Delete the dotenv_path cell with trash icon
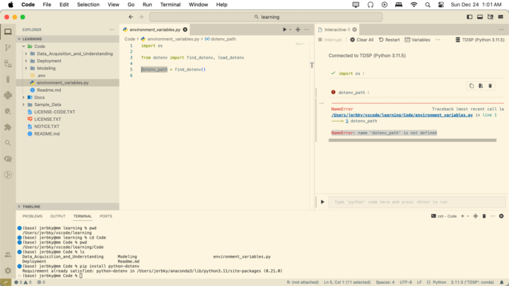 pos(491,85)
